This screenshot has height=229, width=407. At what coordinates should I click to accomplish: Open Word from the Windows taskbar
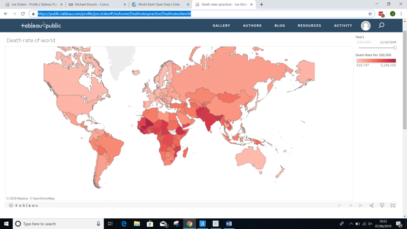click(229, 223)
